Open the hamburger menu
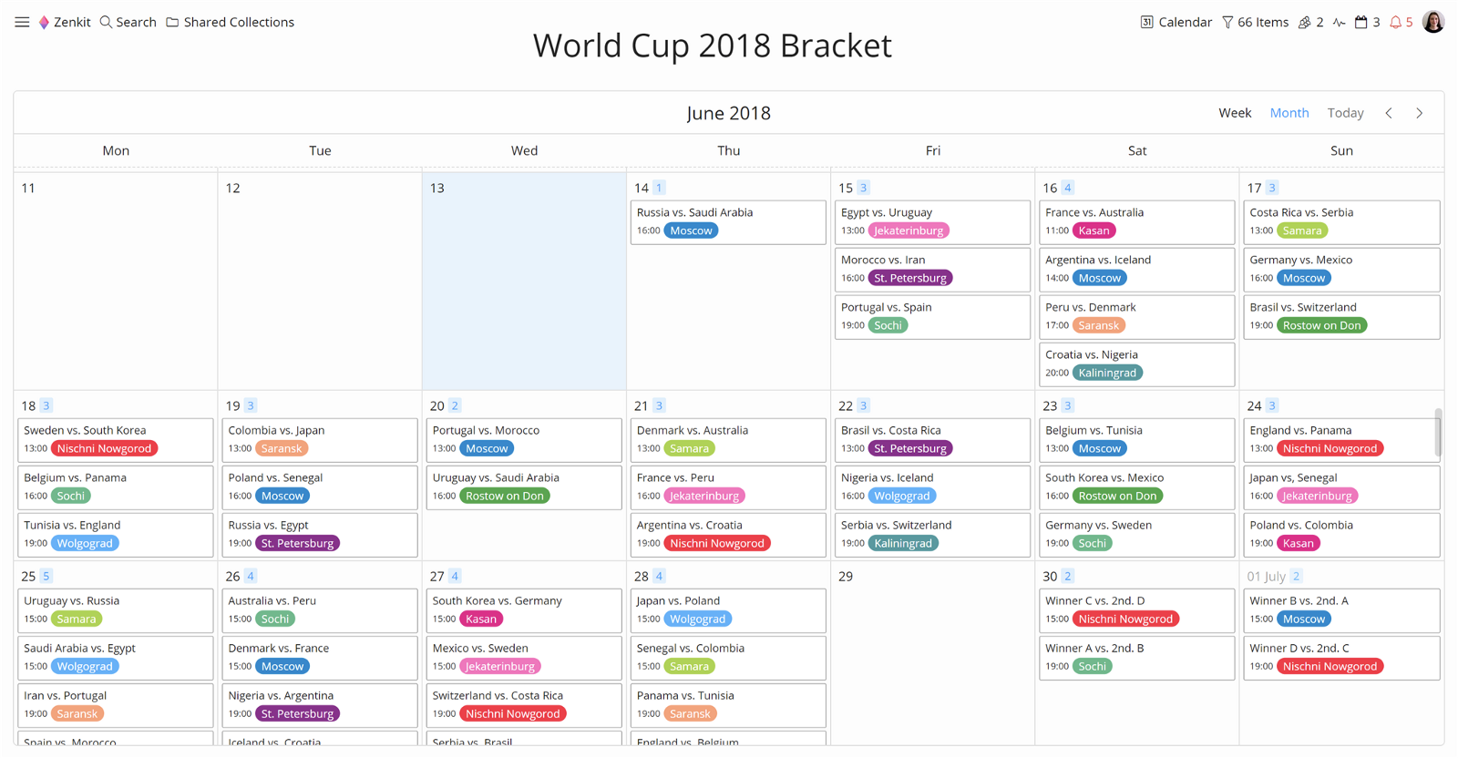 22,22
